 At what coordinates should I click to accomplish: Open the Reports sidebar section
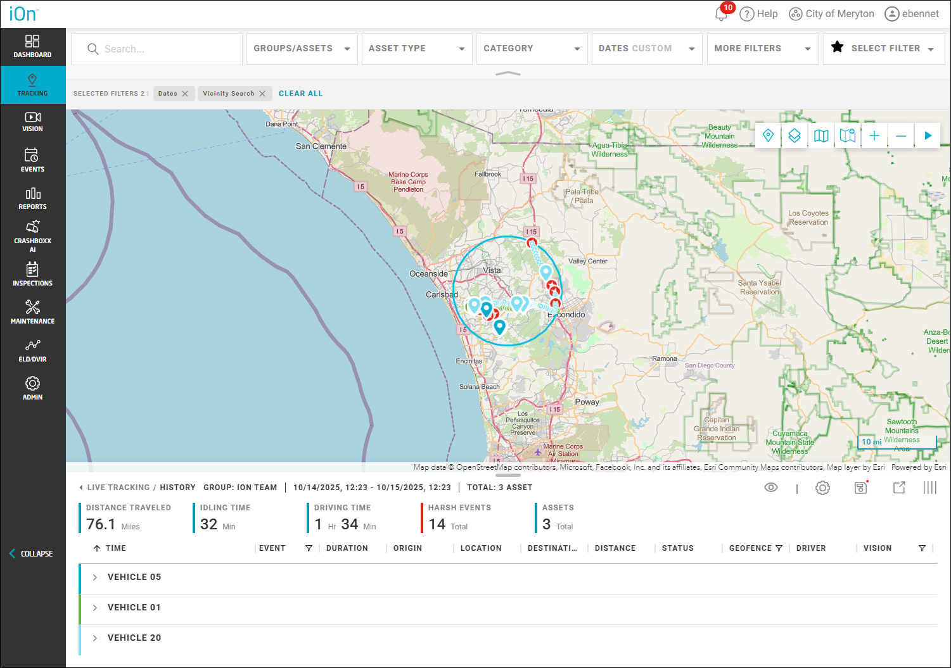(x=32, y=198)
